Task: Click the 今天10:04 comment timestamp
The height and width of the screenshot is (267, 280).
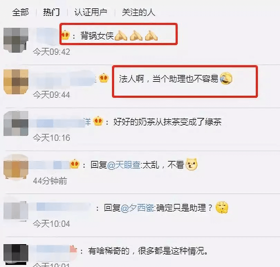Action: click(52, 224)
